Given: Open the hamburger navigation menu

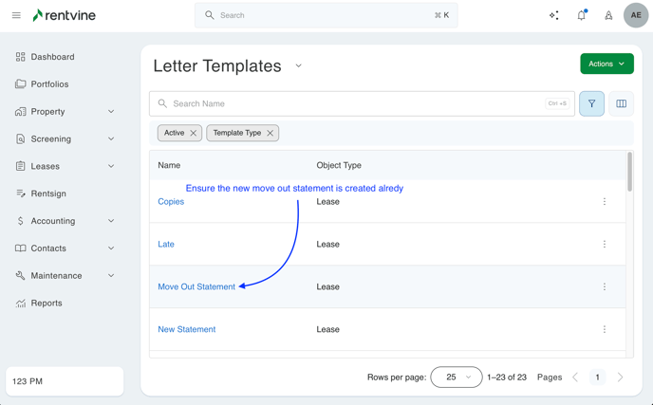Looking at the screenshot, I should click(x=16, y=15).
